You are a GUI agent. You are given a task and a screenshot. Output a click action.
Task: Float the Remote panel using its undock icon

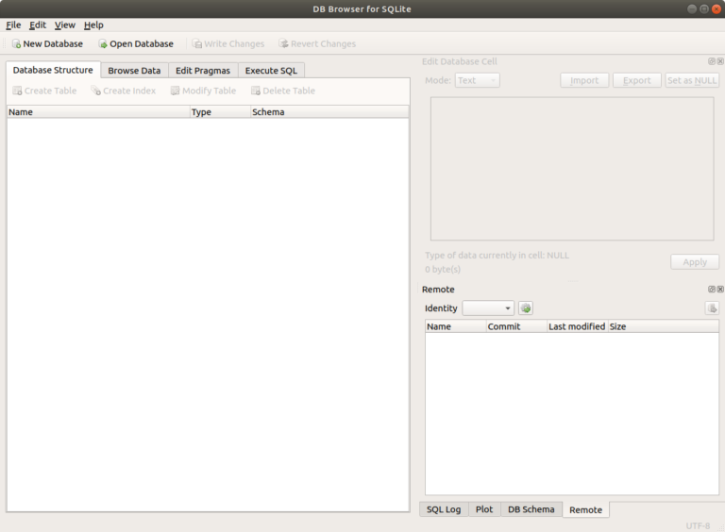click(712, 290)
